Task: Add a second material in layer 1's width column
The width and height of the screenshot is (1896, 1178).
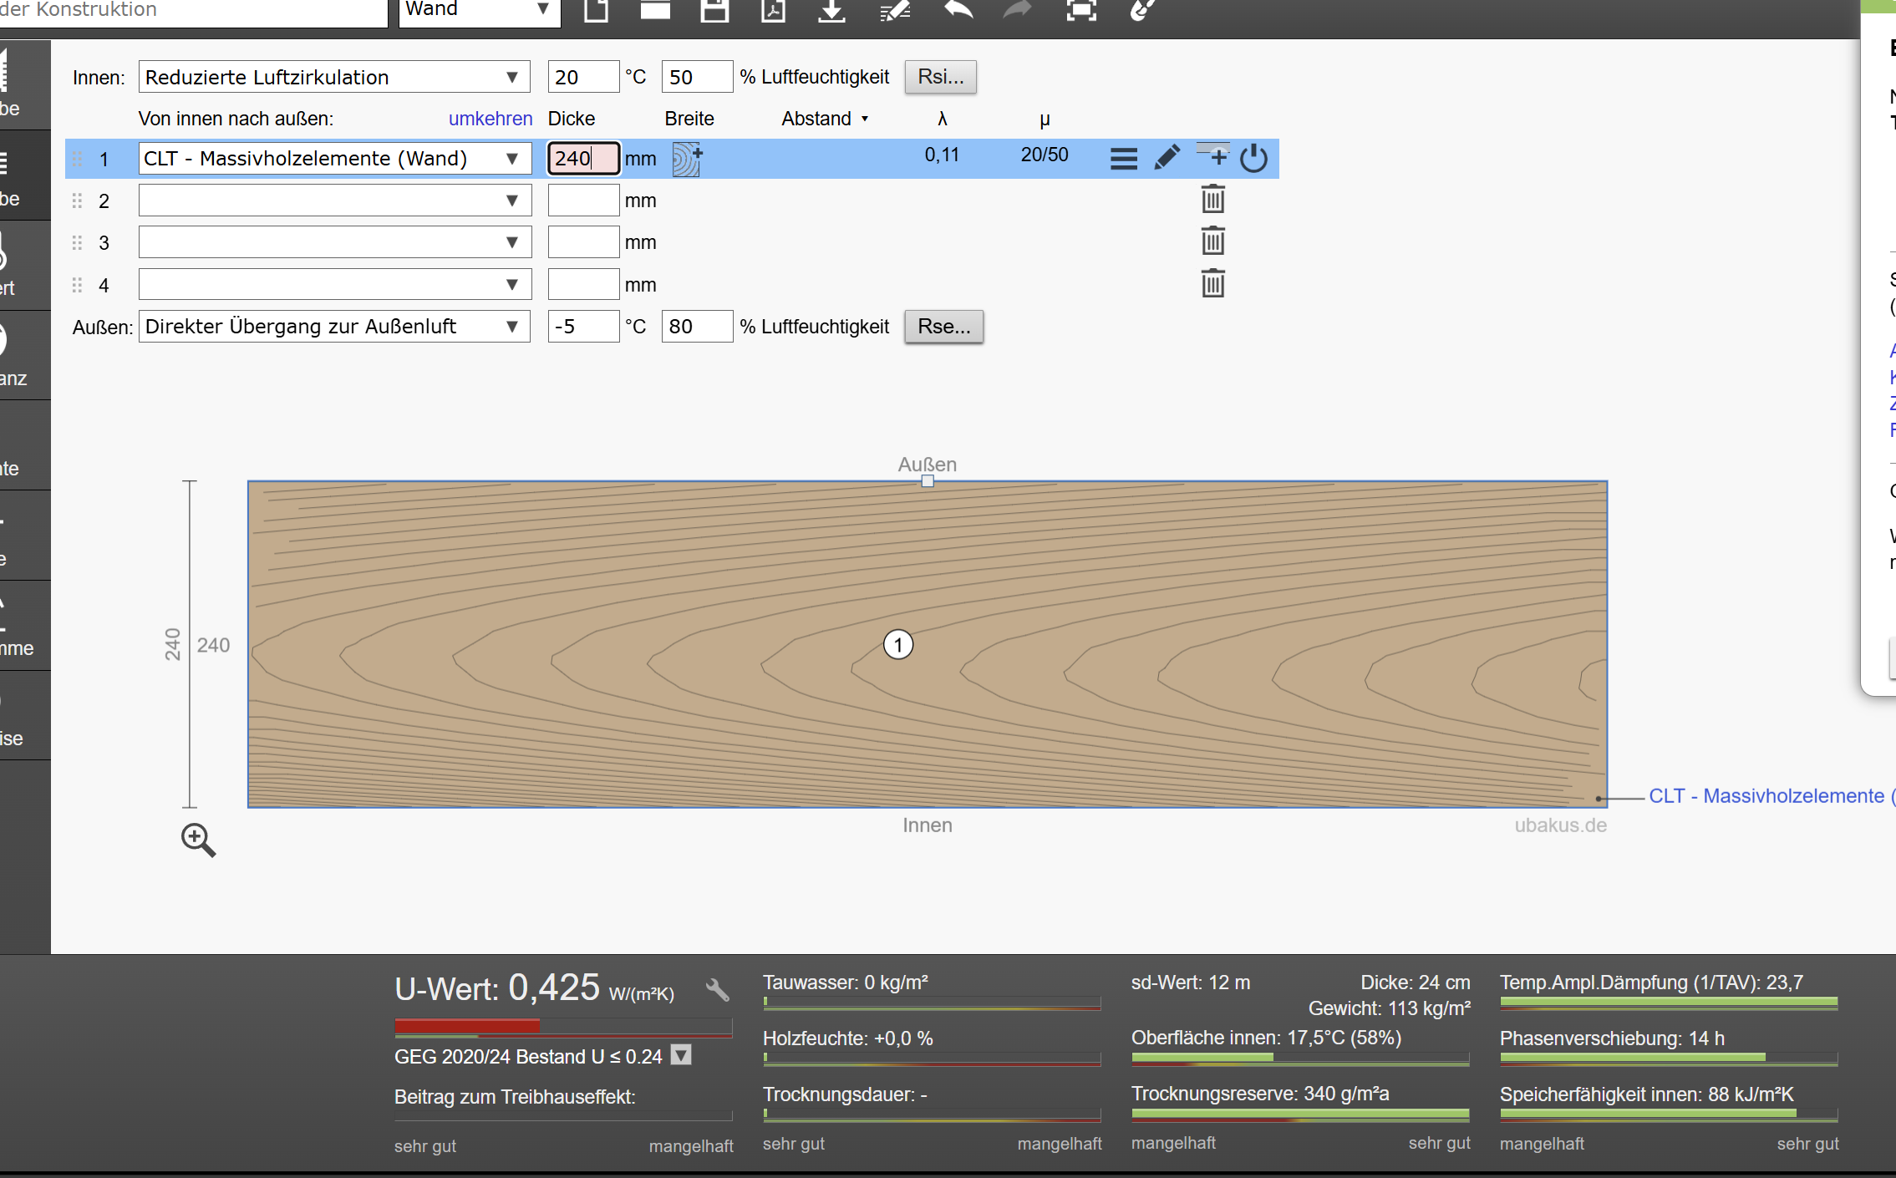Action: point(687,158)
